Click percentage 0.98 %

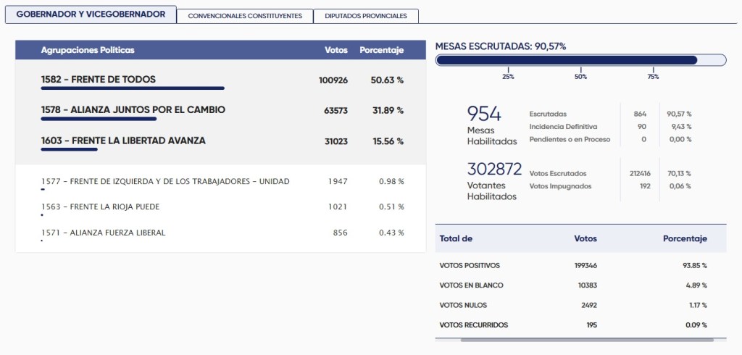pyautogui.click(x=391, y=181)
